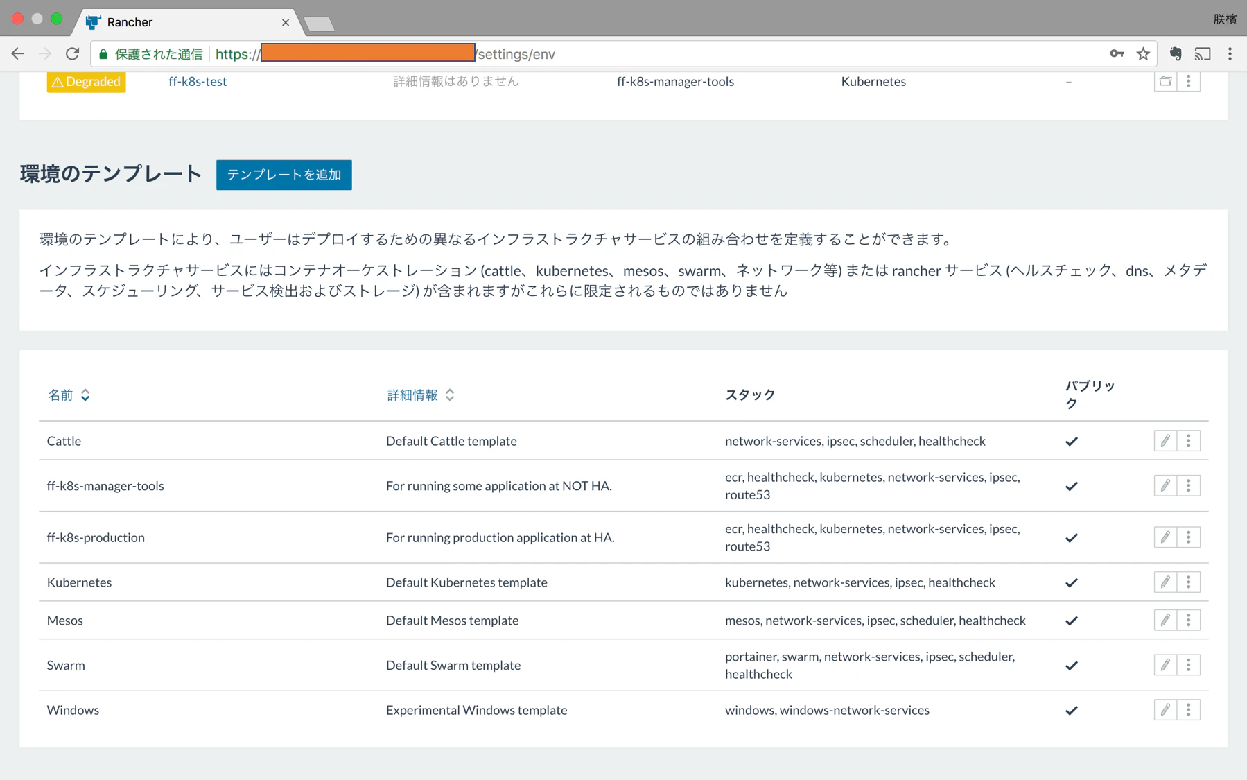
Task: Open more actions menu for ff-k8s-production row
Action: [1189, 537]
